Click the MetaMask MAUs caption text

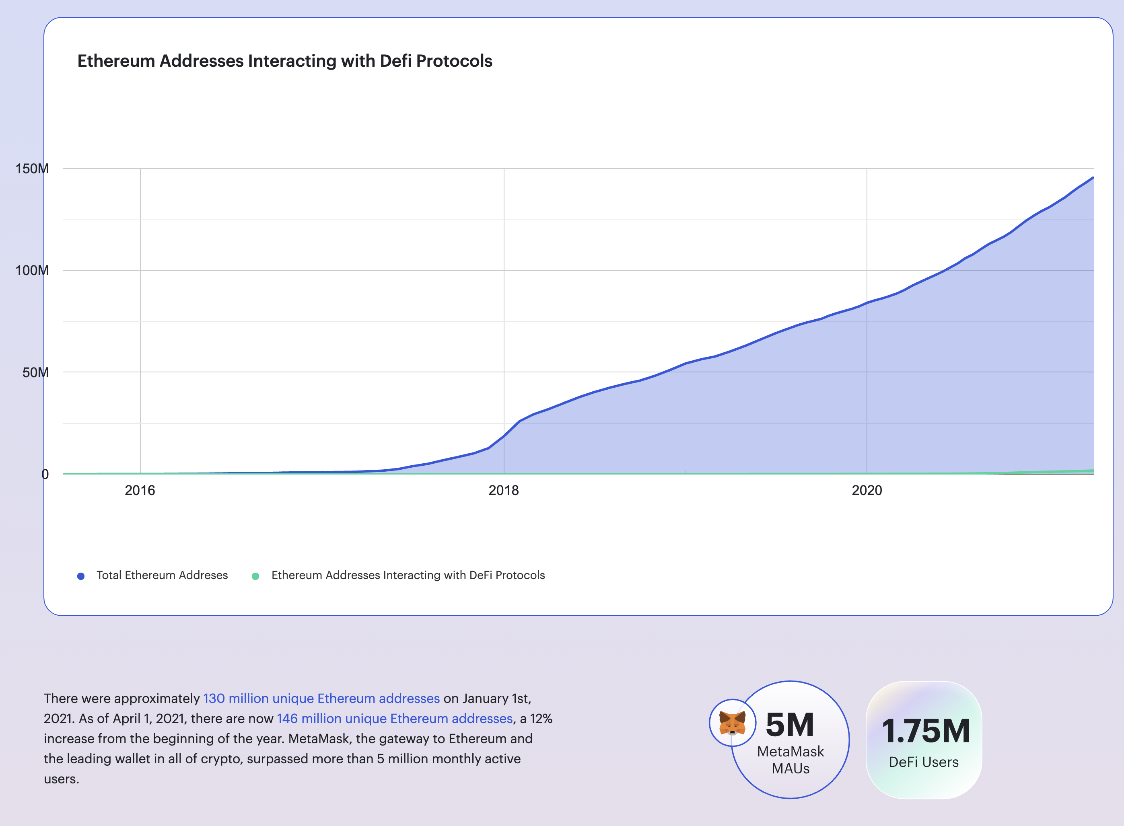click(x=791, y=760)
